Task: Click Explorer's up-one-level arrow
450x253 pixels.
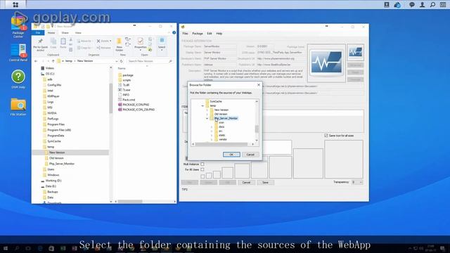Action: (53, 61)
